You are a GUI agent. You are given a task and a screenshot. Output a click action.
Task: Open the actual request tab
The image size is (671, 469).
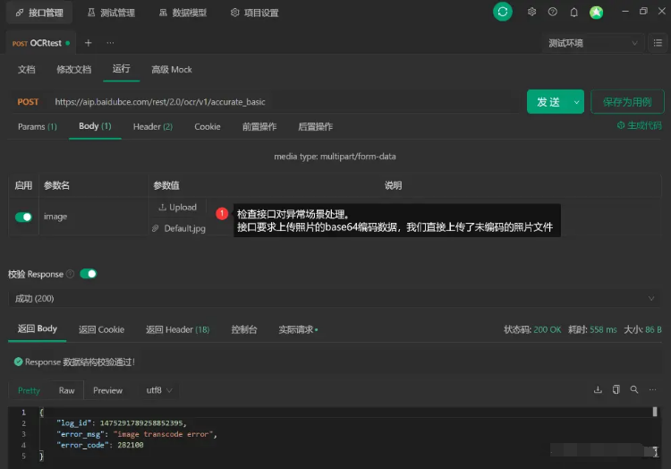tap(298, 329)
